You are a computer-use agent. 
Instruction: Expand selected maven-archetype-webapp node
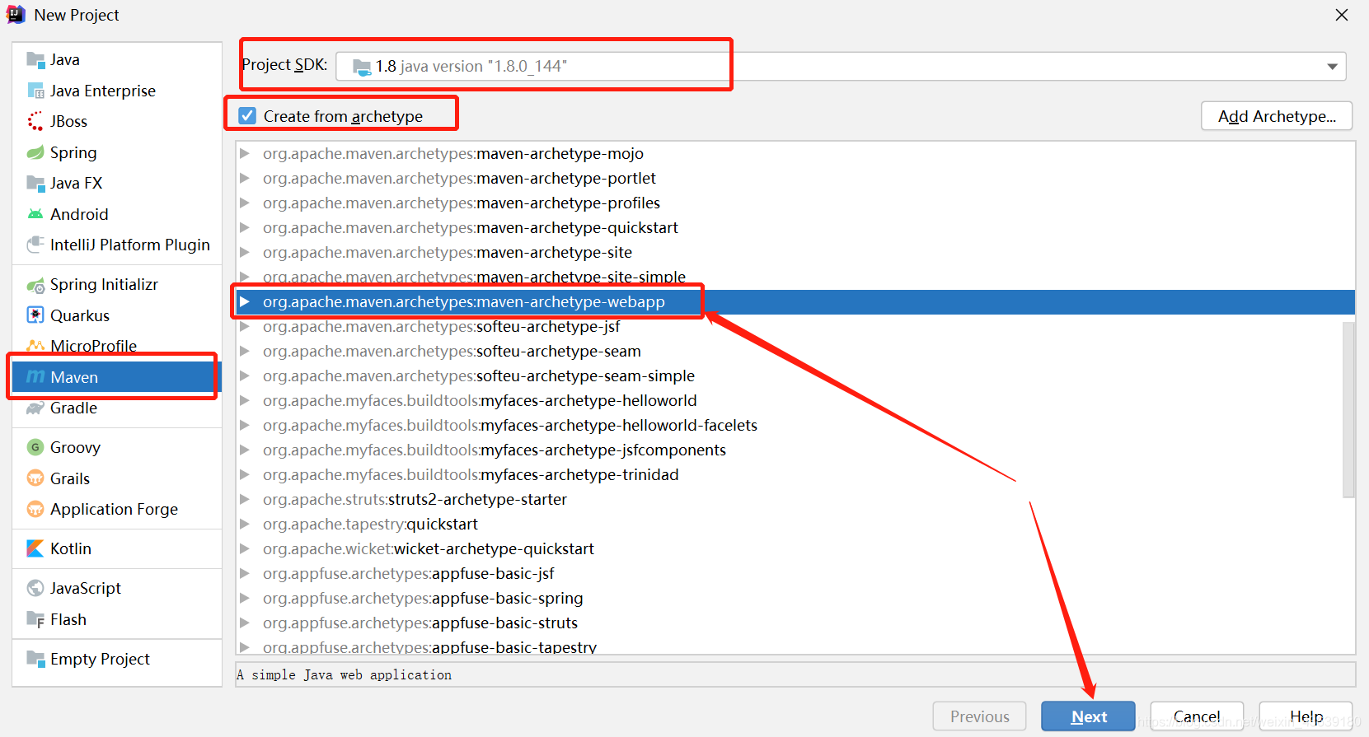245,301
